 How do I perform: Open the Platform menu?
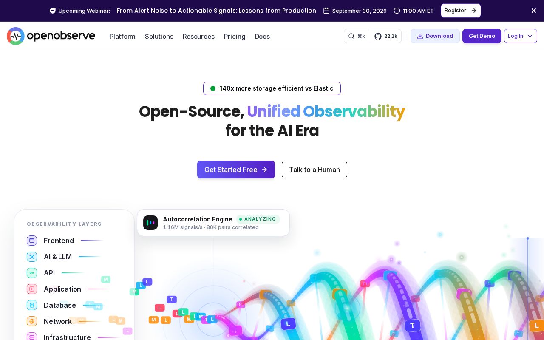[122, 37]
